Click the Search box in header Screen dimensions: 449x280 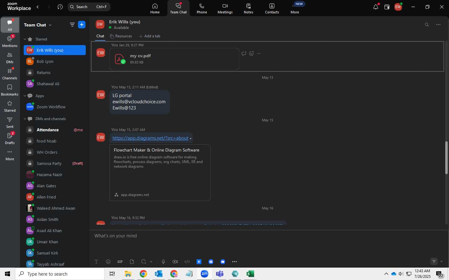click(89, 7)
